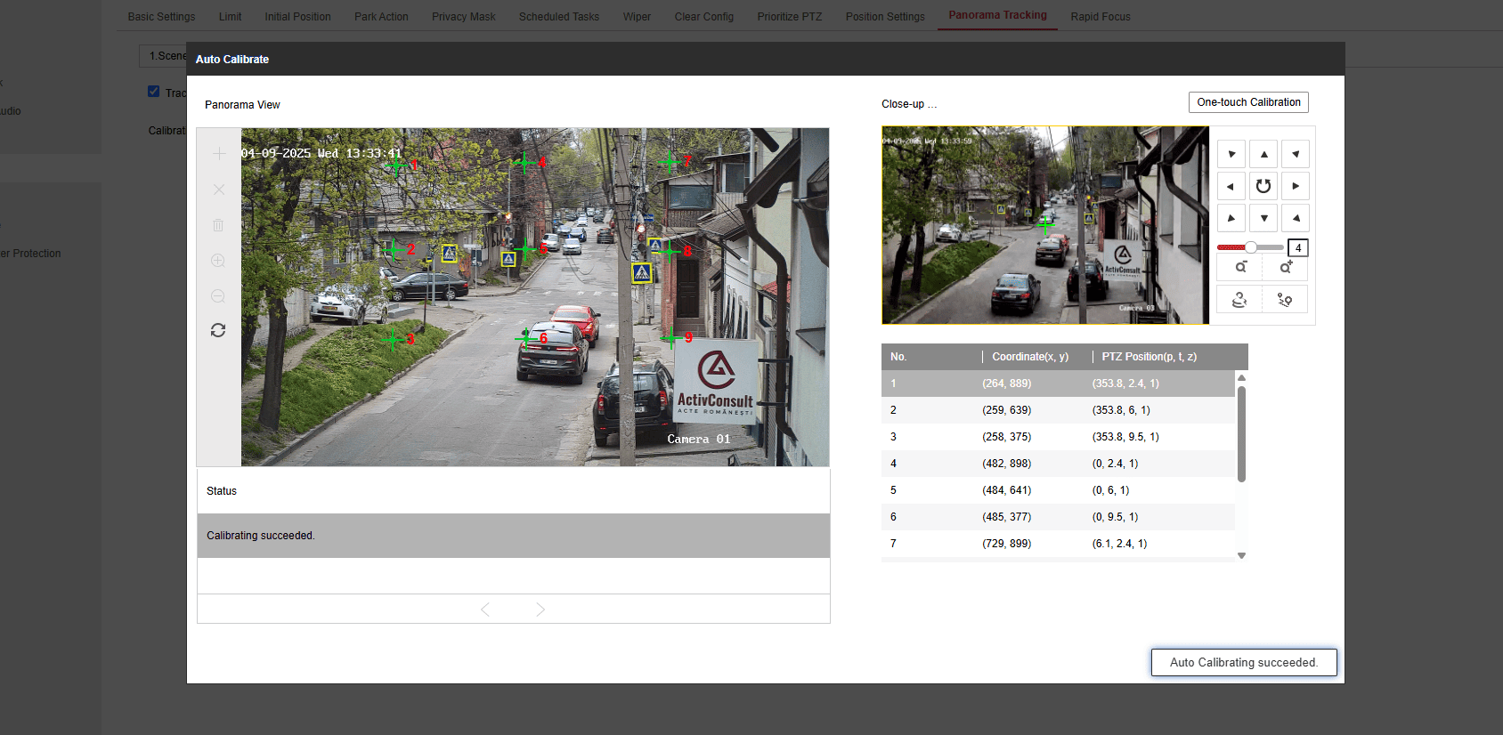Viewport: 1503px width, 735px height.
Task: Click the waypoint route icon in PTZ panel
Action: point(1285,300)
